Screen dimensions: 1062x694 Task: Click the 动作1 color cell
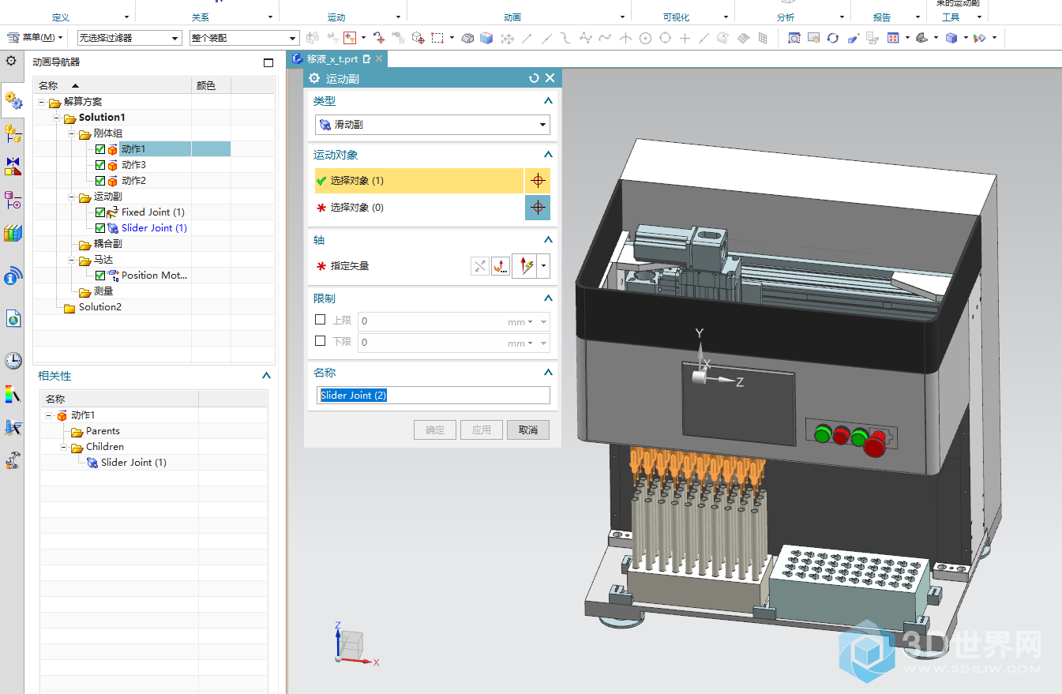click(x=211, y=149)
